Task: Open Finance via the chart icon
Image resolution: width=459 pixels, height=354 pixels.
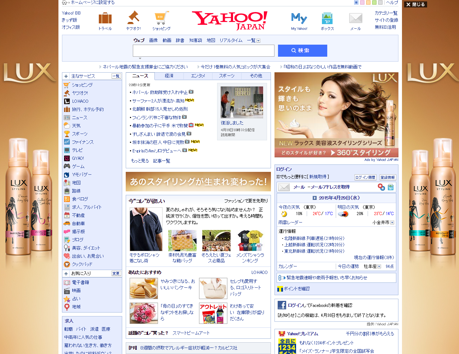Action: [66, 142]
